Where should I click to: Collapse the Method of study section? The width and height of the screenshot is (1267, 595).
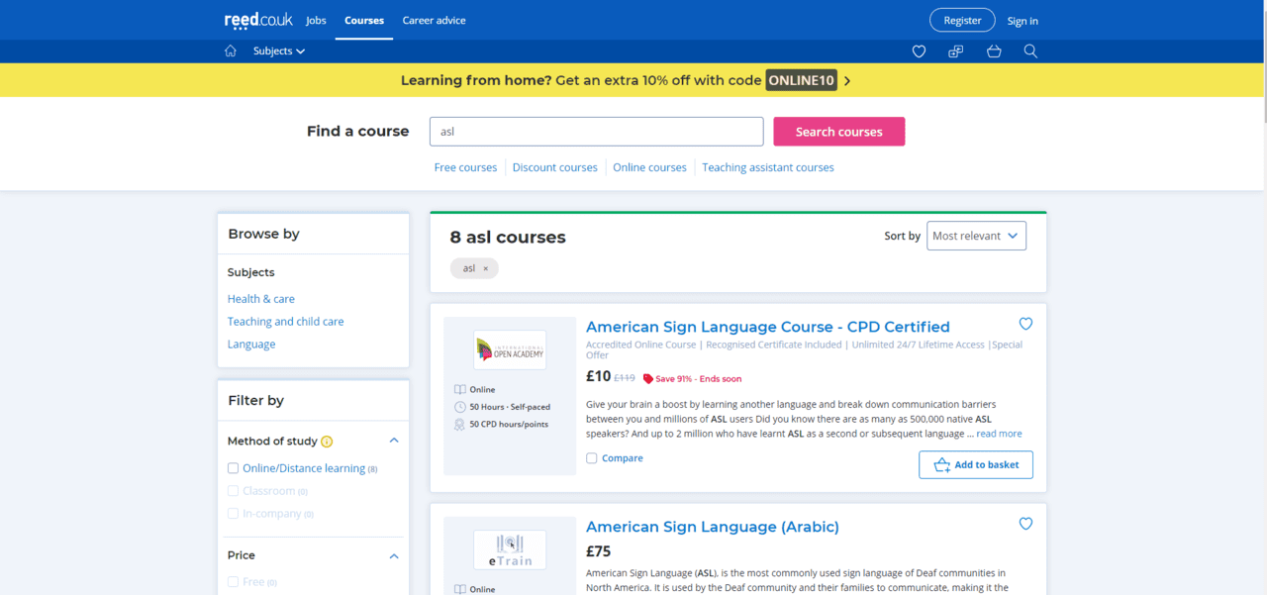coord(394,442)
